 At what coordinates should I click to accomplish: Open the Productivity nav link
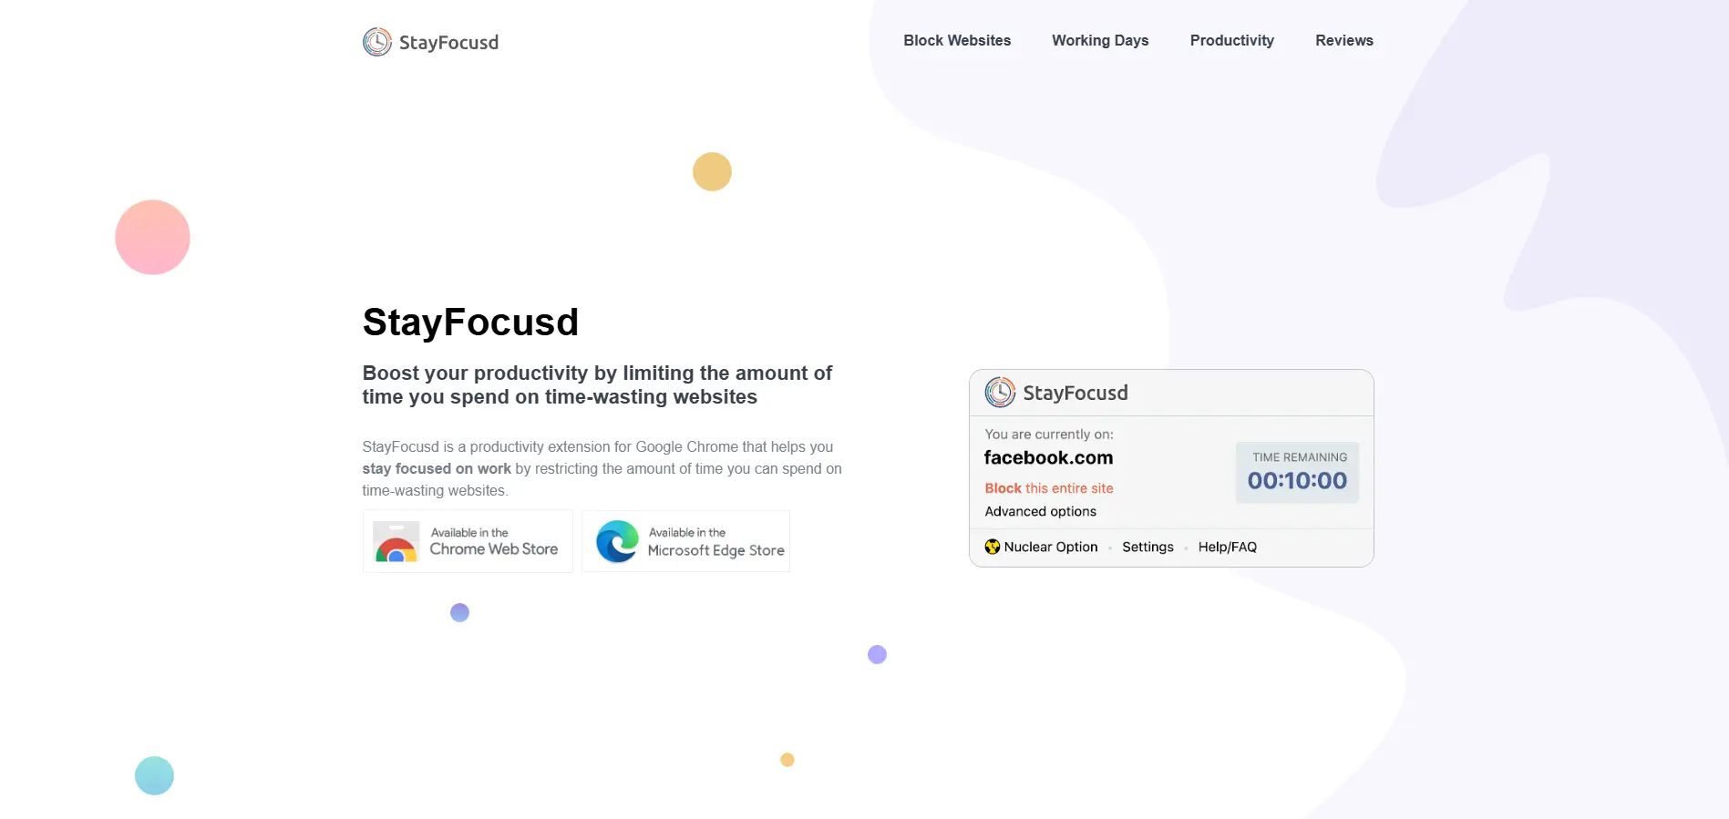pos(1231,40)
